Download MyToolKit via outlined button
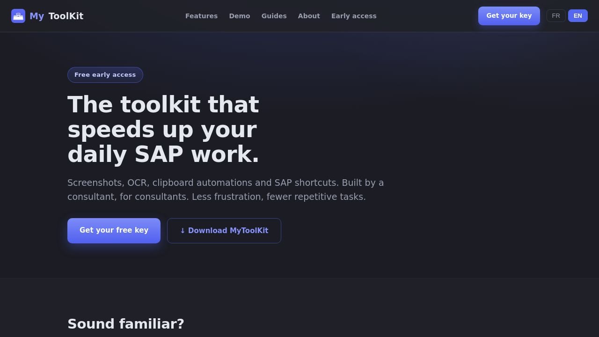599x337 pixels. [224, 231]
